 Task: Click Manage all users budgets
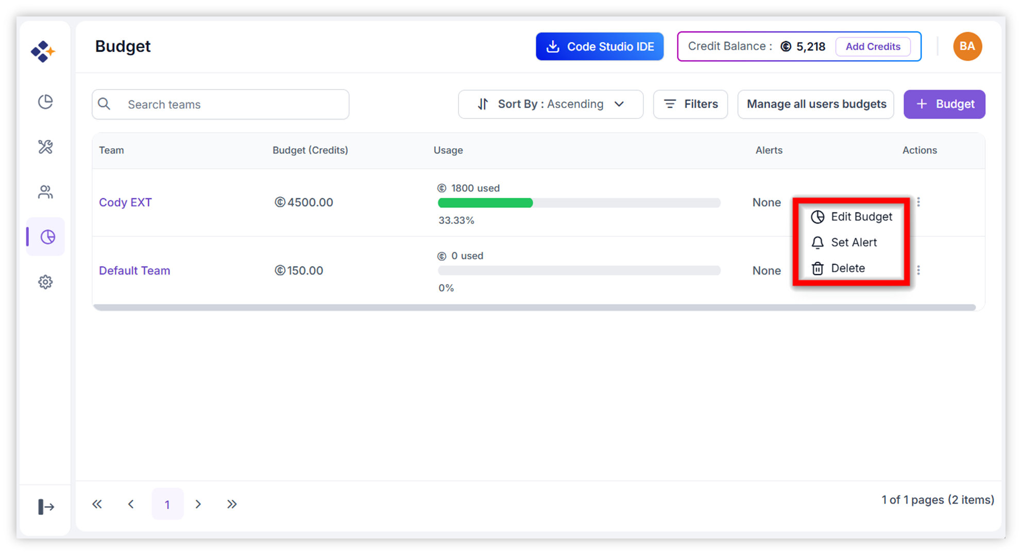pos(816,104)
